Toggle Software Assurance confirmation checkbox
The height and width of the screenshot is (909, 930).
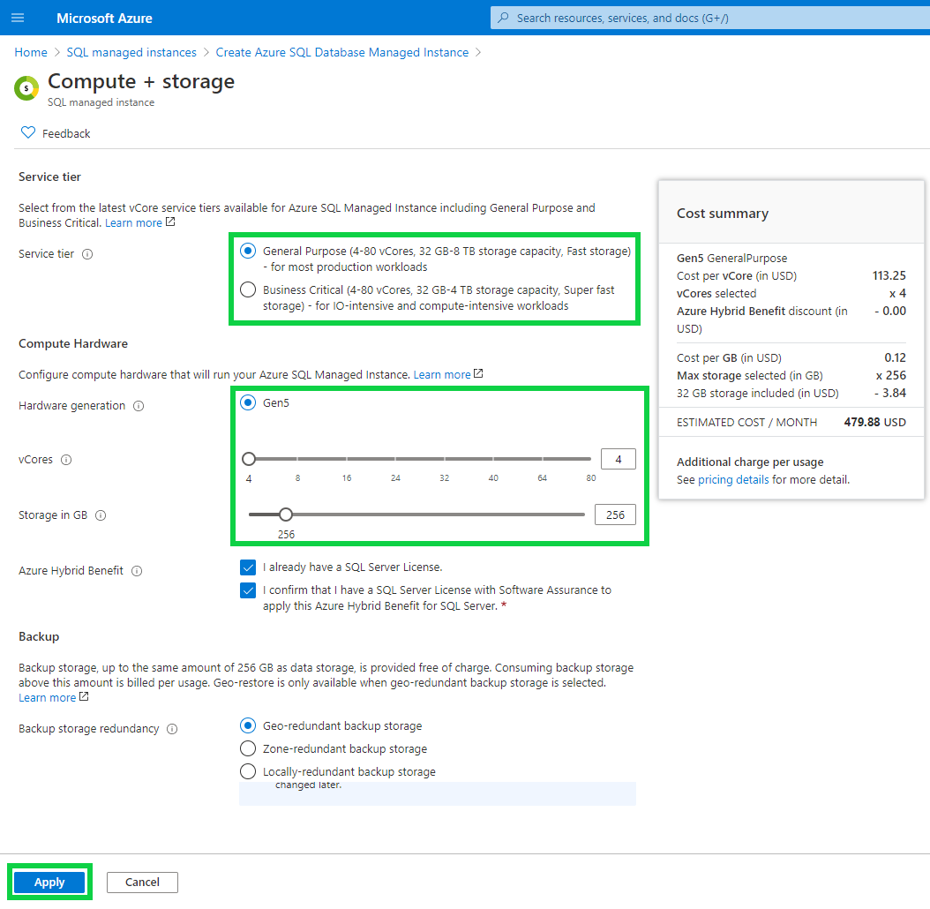(x=248, y=590)
